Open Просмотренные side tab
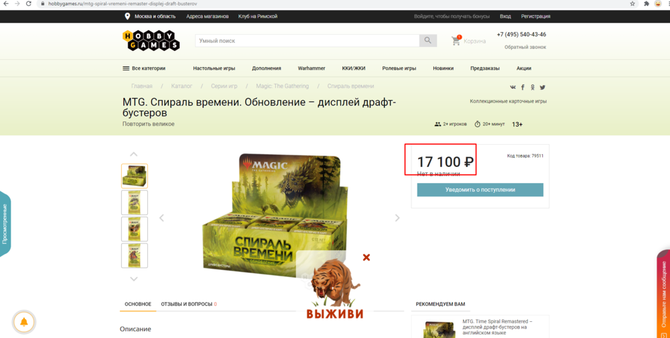The image size is (670, 338). tap(5, 224)
